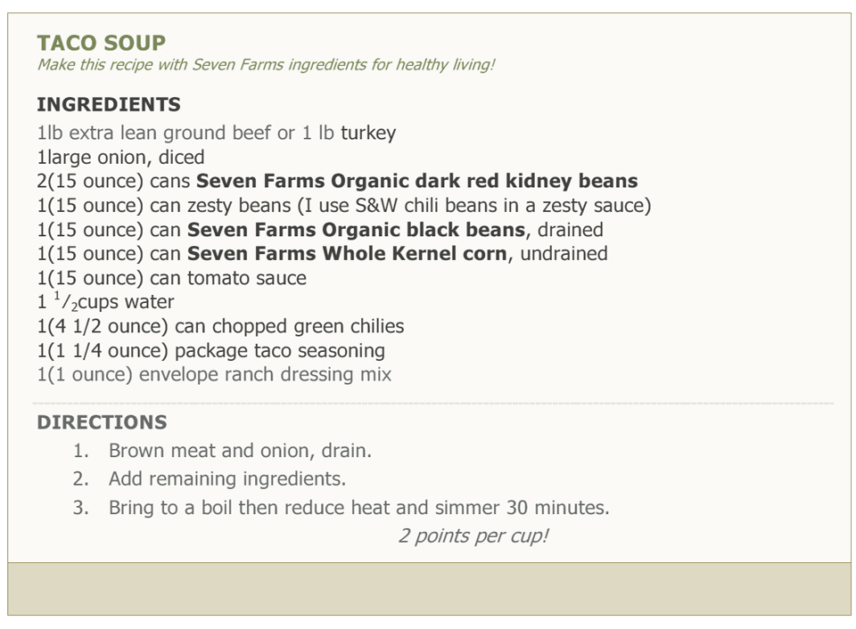Click the 1 1/2 cups water line

click(105, 302)
